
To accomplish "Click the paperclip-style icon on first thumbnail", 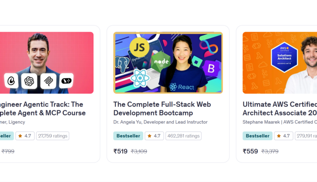I will [48, 81].
